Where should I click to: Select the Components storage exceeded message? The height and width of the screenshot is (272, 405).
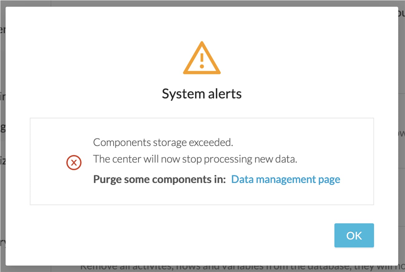[163, 142]
